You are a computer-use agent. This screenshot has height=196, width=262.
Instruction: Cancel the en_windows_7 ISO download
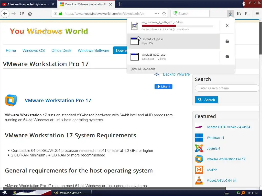click(x=227, y=26)
